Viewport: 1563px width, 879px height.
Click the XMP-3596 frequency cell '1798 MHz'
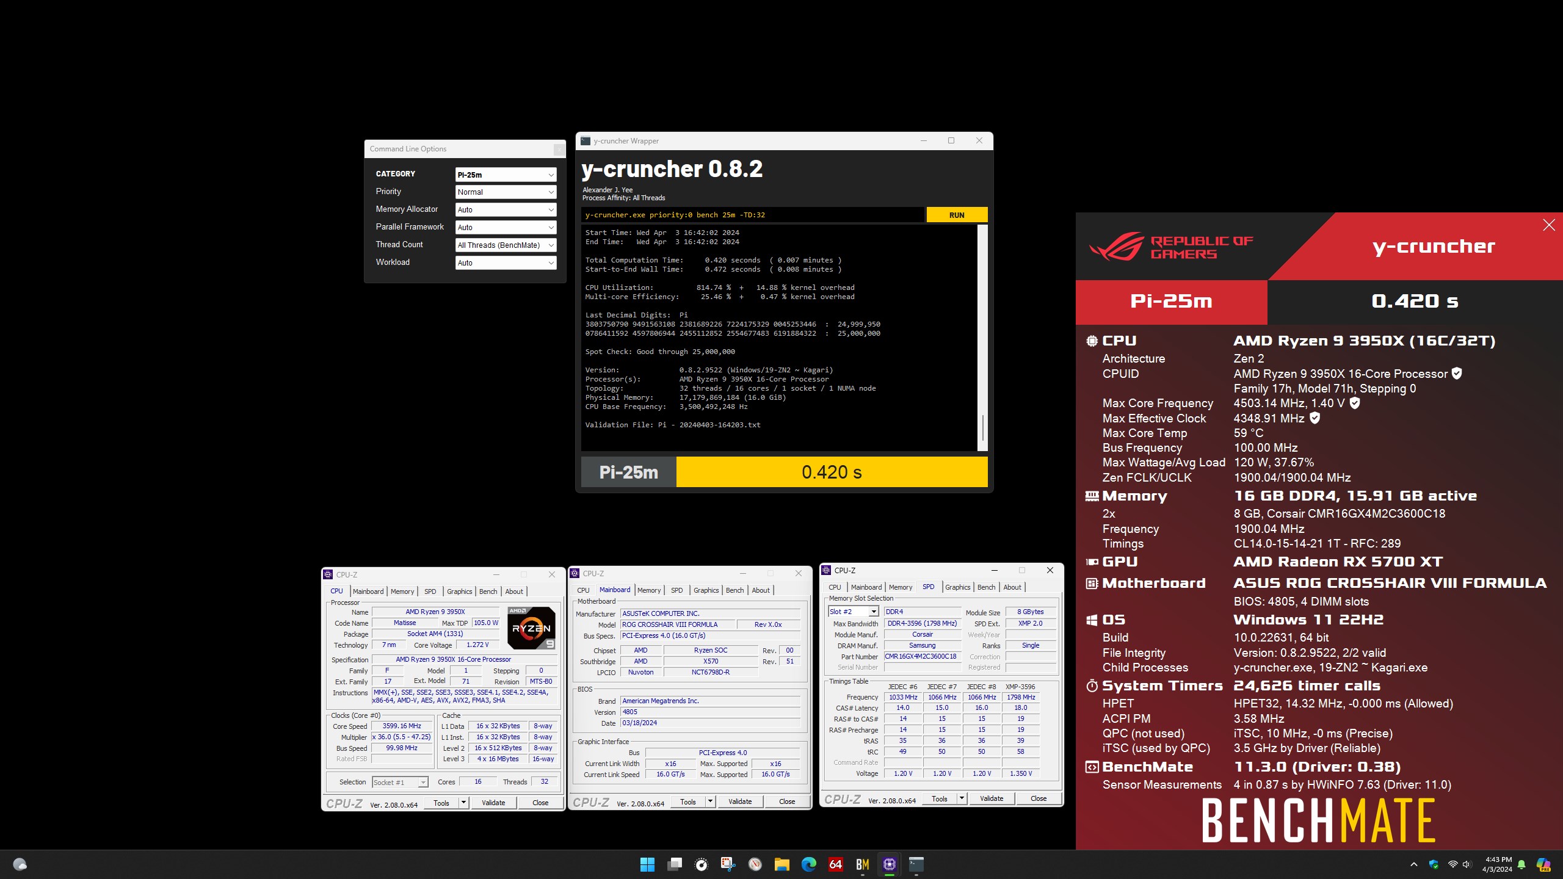[1021, 697]
